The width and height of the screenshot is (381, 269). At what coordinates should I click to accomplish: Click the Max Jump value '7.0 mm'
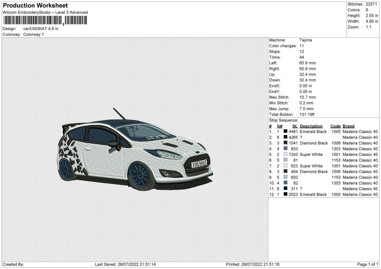tap(306, 109)
